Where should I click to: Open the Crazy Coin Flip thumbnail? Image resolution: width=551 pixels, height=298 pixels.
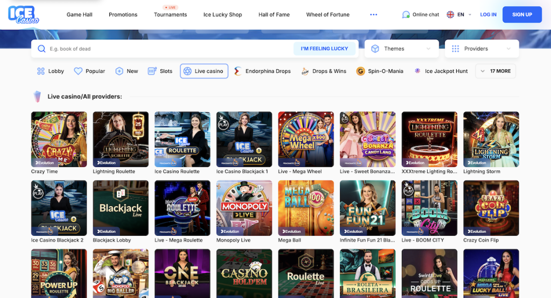point(491,208)
